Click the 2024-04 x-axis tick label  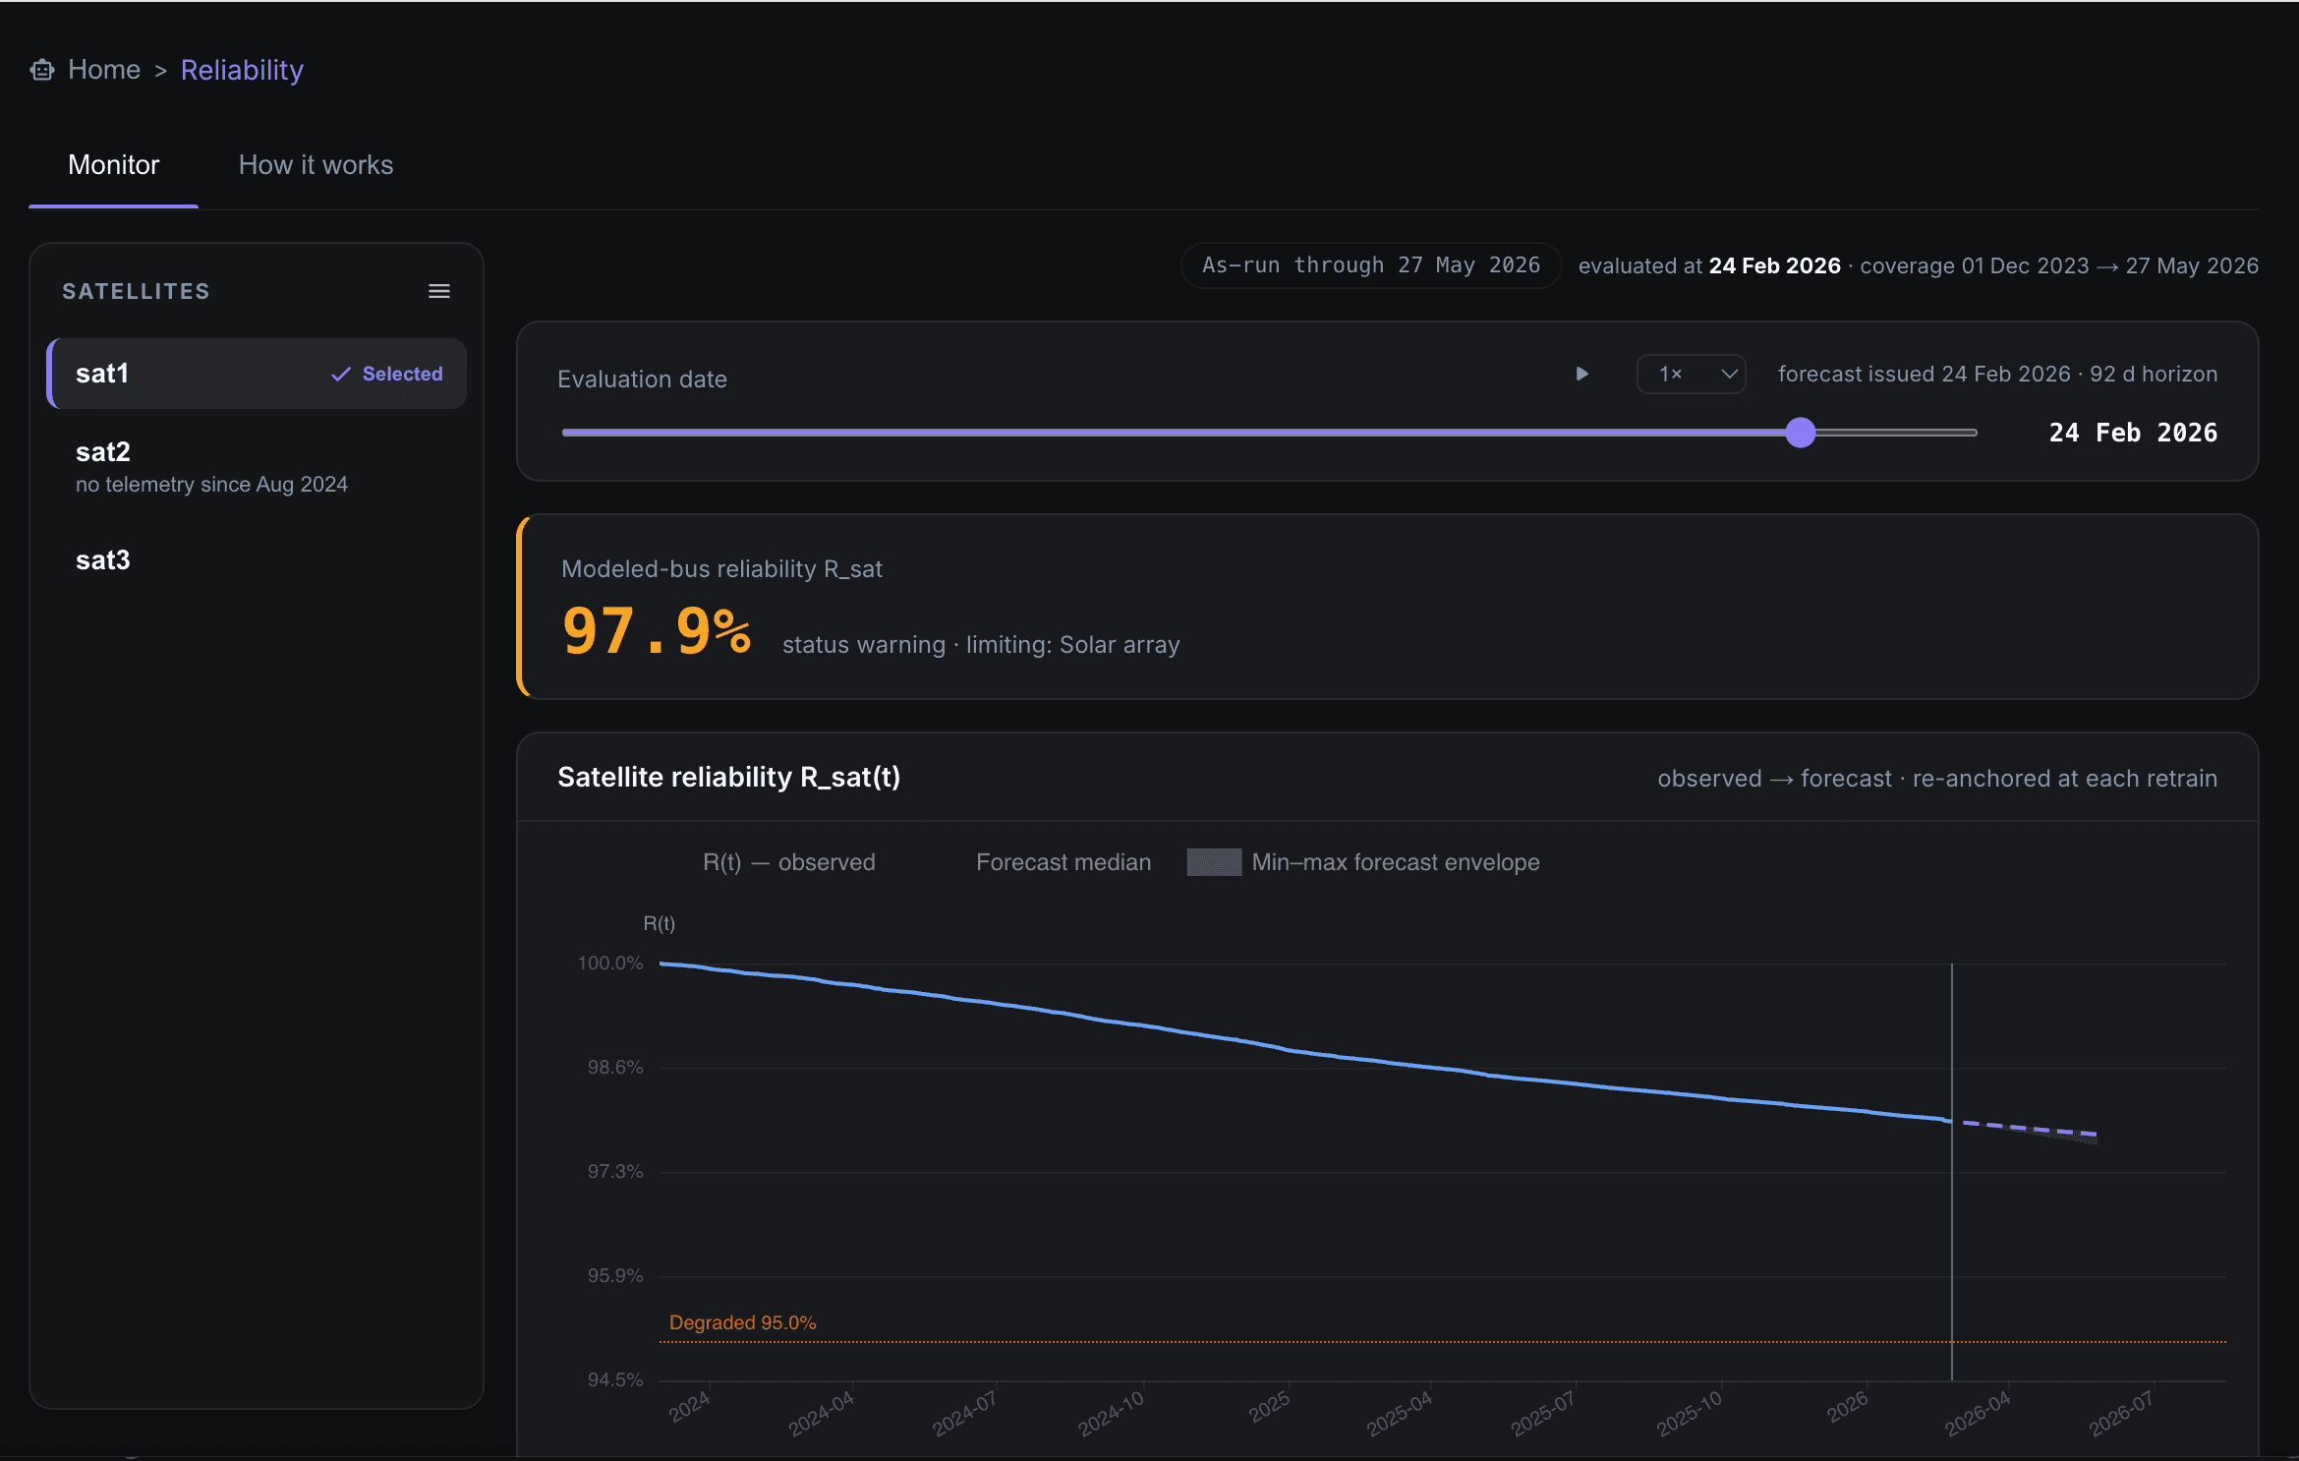[822, 1413]
